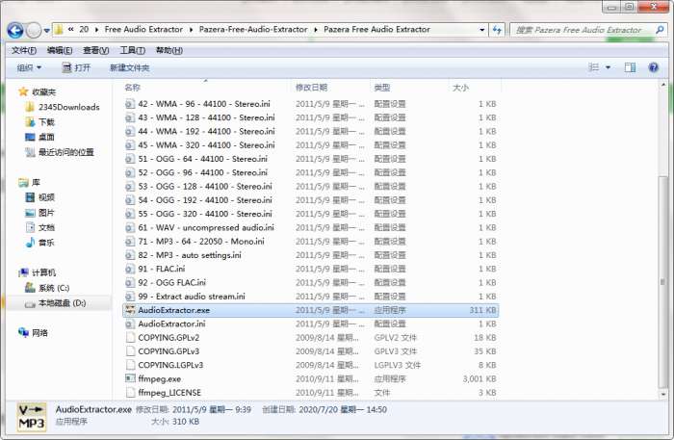Click the V→MP3 thumbnail in details pane
The width and height of the screenshot is (674, 440).
pyautogui.click(x=32, y=417)
